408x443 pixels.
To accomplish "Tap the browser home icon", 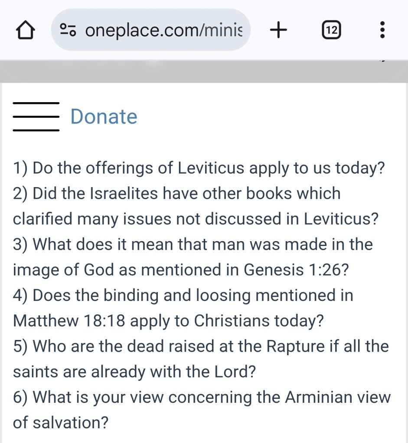I will [25, 30].
